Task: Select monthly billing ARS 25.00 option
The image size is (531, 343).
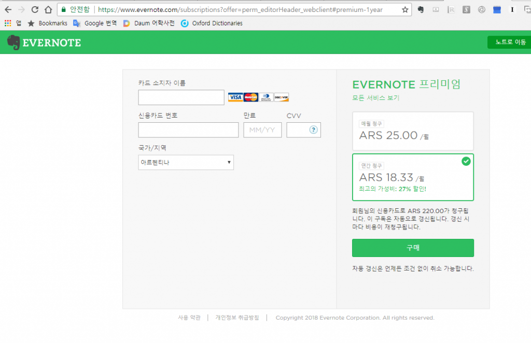Action: 413,131
